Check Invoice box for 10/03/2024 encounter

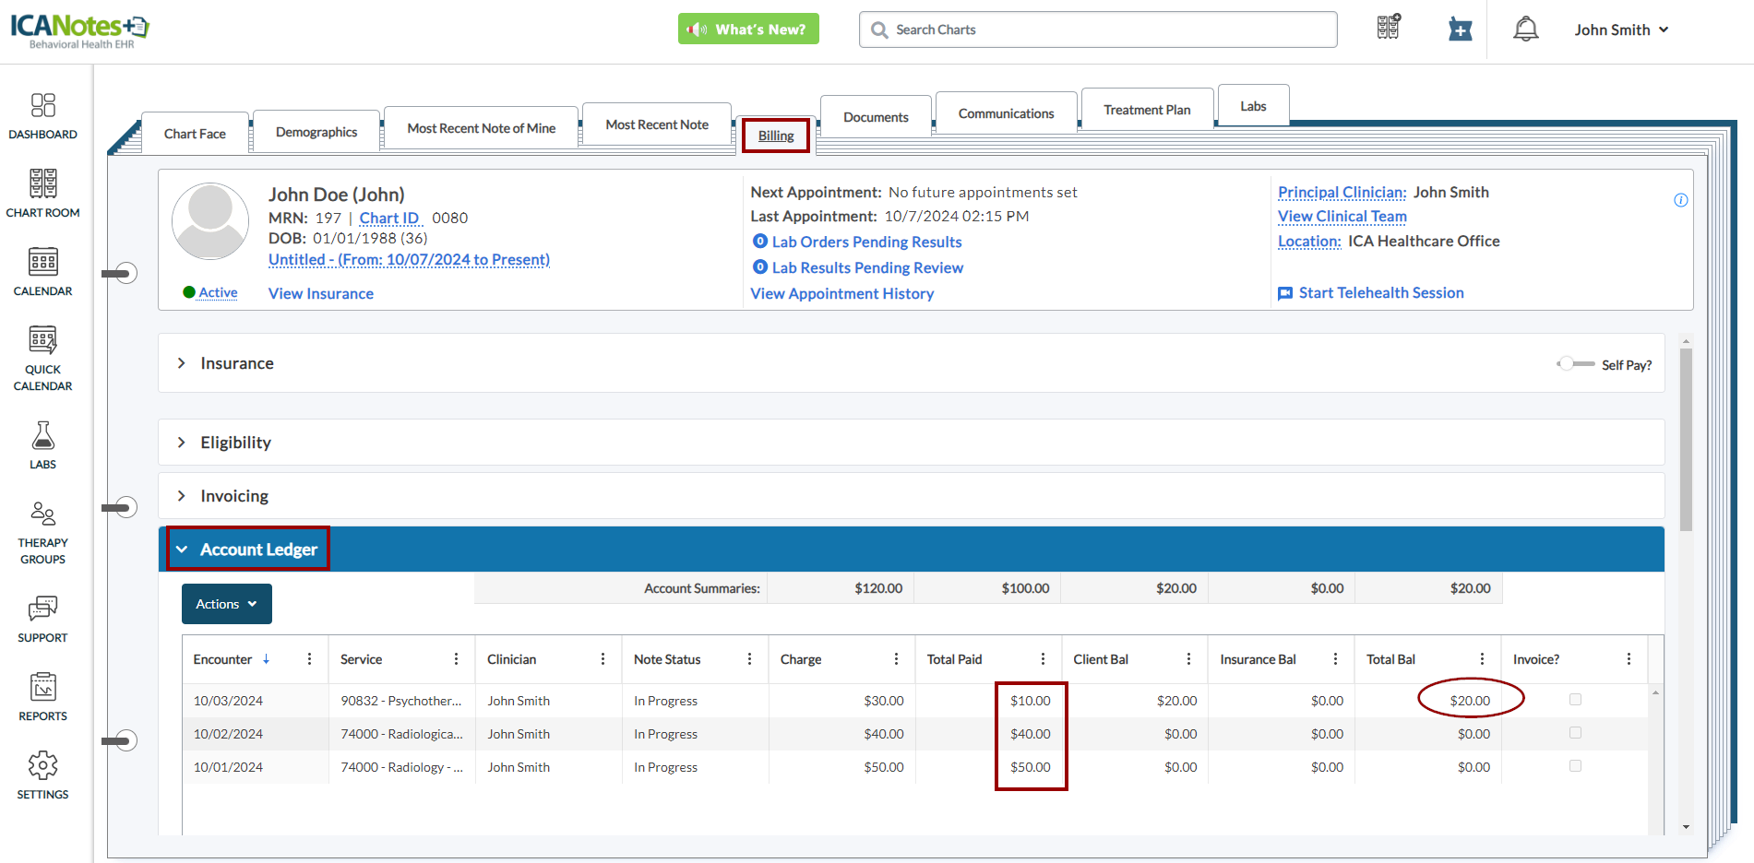(1575, 700)
